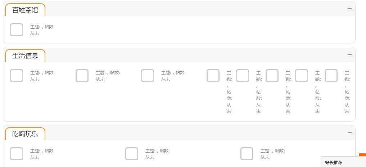Viewport: 366px width, 167px height.
Task: Click the first forum icon in 吃喝玩乐
Action: [17, 154]
